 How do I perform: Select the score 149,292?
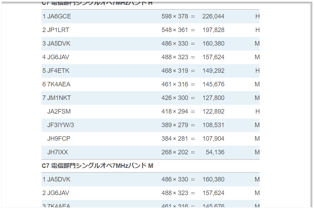(213, 71)
